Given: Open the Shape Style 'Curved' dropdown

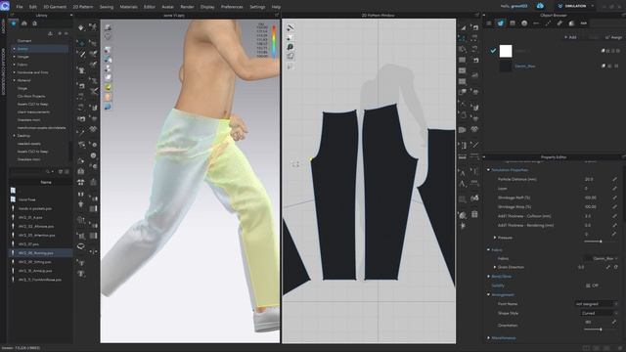Looking at the screenshot, I should point(600,313).
